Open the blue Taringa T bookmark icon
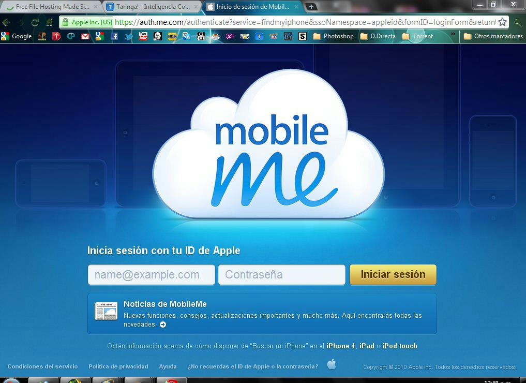The image size is (526, 383). point(259,36)
